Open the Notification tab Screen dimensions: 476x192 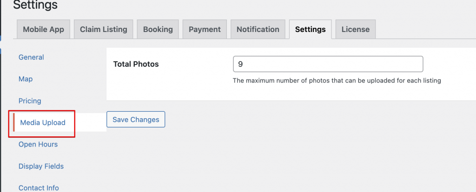pos(258,29)
